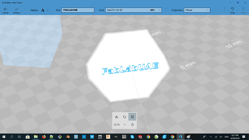The image size is (249, 140).
Task: Edit the Text field containing FabLabUAE
Action: click(78, 10)
